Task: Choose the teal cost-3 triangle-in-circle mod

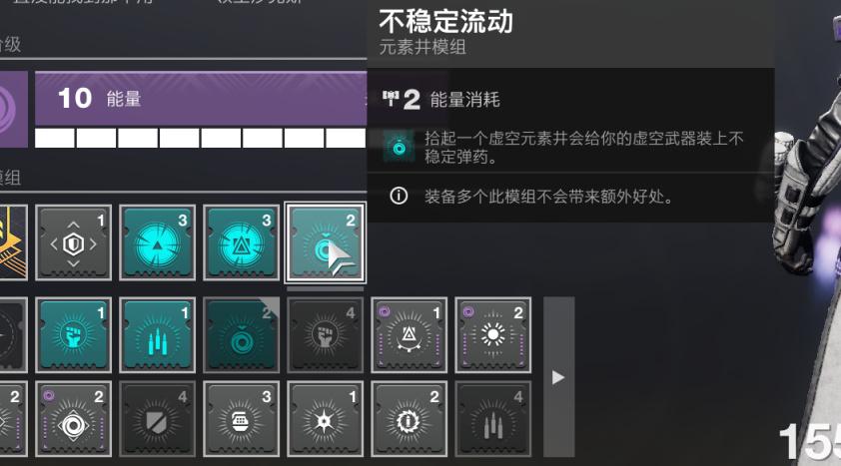Action: click(x=242, y=242)
